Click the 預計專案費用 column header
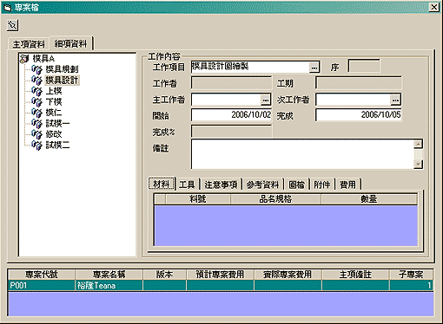 tap(220, 275)
